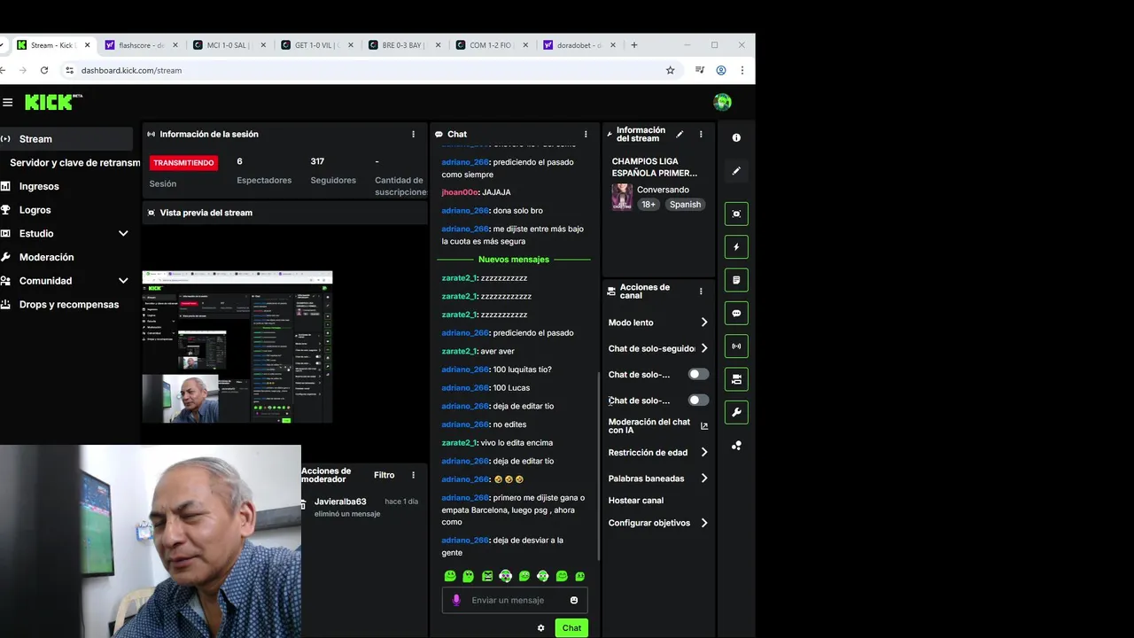Screen dimensions: 1134x638
Task: Click the TRANSMITIENDO status badge
Action: pyautogui.click(x=183, y=163)
